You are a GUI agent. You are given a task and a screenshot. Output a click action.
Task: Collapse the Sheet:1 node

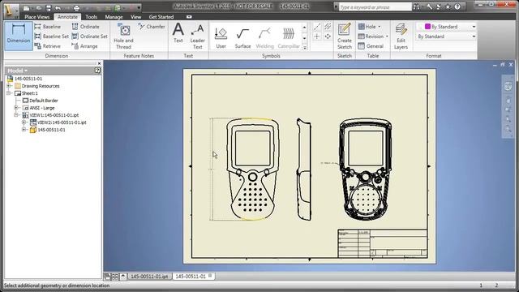tap(9, 93)
